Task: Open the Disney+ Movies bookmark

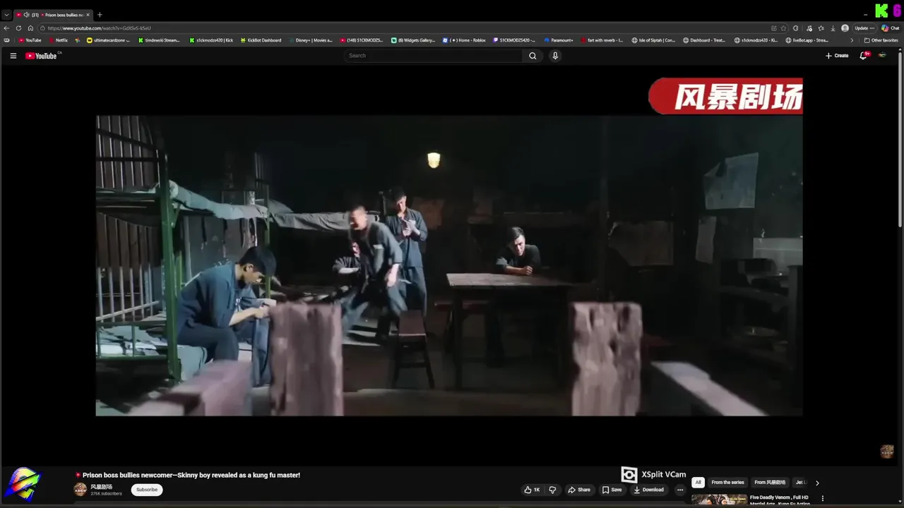Action: click(310, 40)
